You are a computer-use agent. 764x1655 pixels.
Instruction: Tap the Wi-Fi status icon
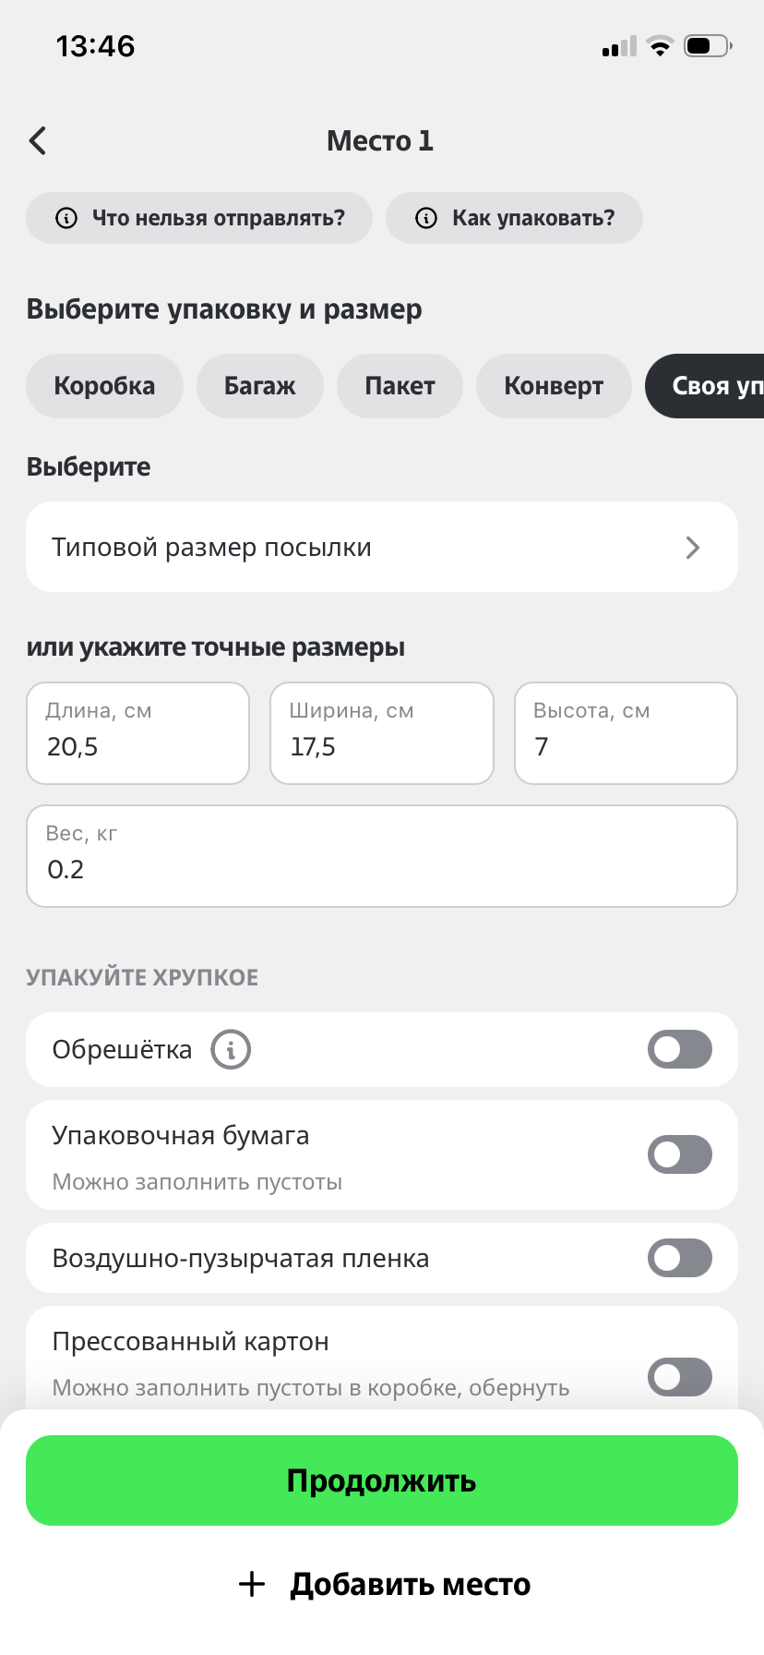pos(660,46)
